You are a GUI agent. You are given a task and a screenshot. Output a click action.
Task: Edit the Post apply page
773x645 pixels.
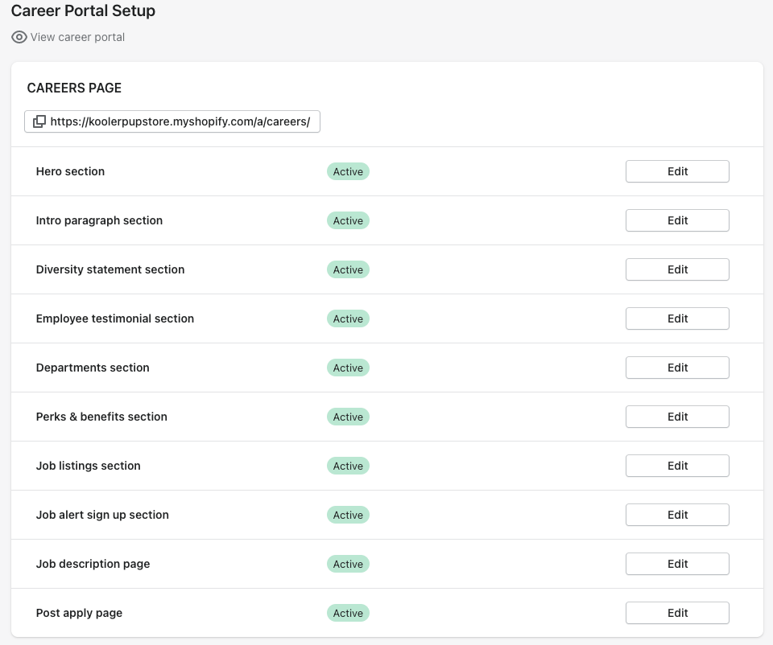pos(676,613)
